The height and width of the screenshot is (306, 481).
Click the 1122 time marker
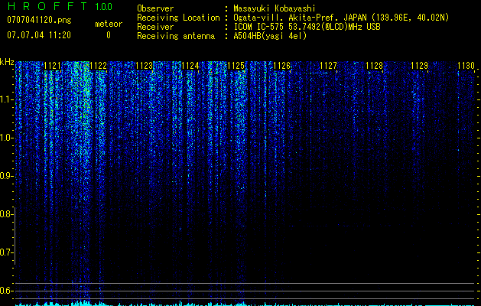(98, 66)
